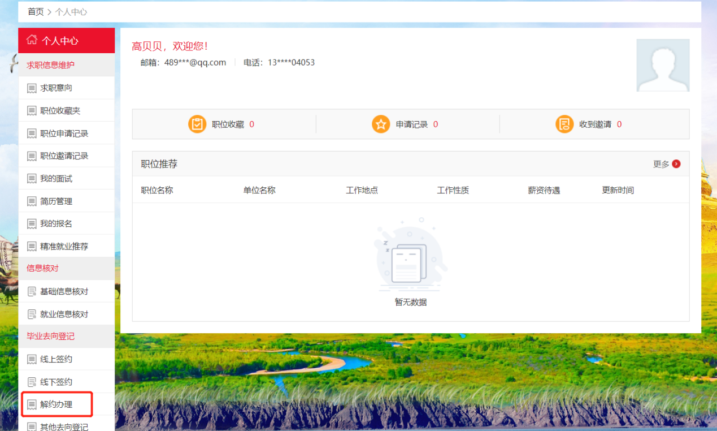Go to 职位邀请记录 page
This screenshot has height=431, width=717.
[x=64, y=156]
